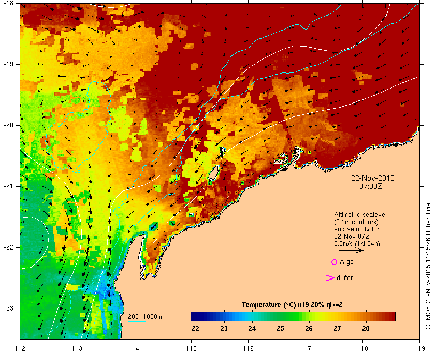Click the green 25°C colorbar section
The image size is (435, 352).
[281, 316]
